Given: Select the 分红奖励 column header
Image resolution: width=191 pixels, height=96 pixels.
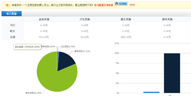Looking at the screenshot, I should click(85, 19).
